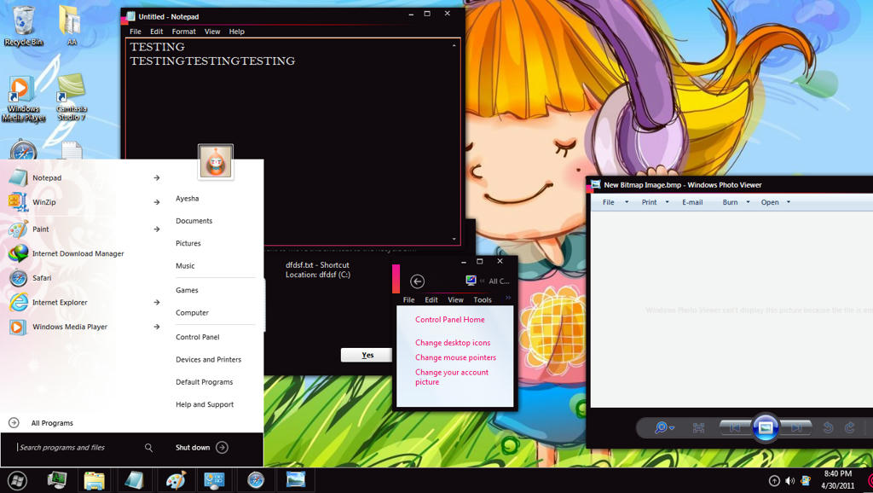
Task: Click the Safari compass icon on taskbar
Action: pyautogui.click(x=256, y=480)
